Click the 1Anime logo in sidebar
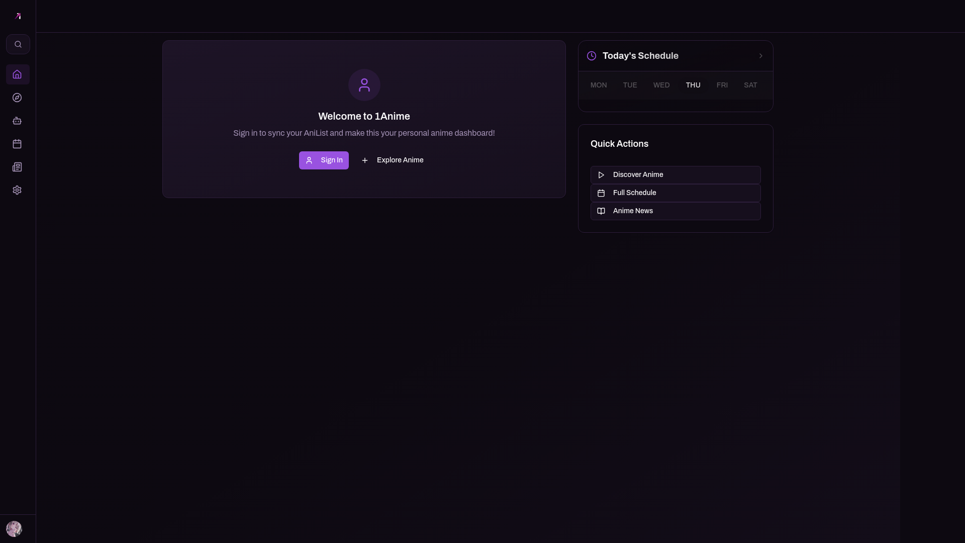Screen dimensions: 965x543 [18, 16]
